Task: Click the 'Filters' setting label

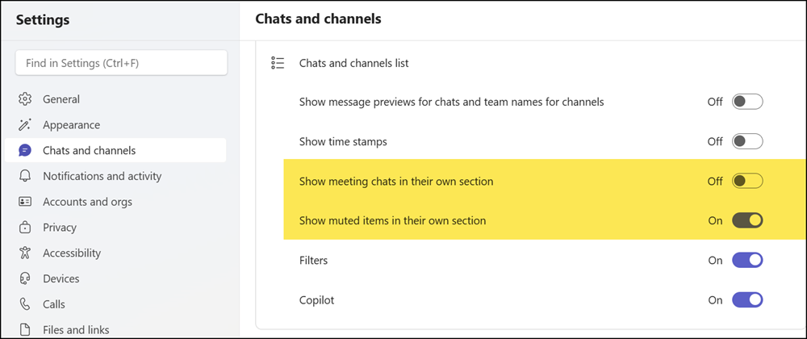Action: (x=313, y=260)
